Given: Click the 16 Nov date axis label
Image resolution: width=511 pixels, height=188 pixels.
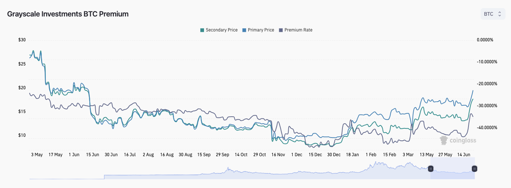Looking at the screenshot, I should click(x=278, y=155).
